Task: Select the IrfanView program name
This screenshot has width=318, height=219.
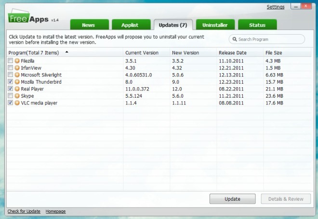Action: pos(31,68)
